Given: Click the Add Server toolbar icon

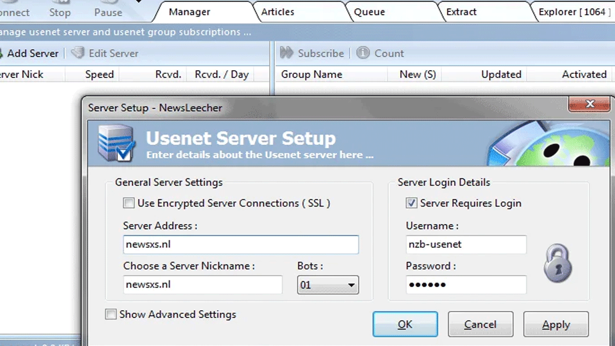Looking at the screenshot, I should coord(2,53).
